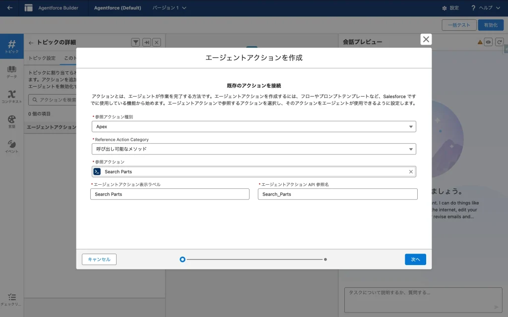Screen dimensions: 508x317
Task: Open the version 1 dropdown
Action: (169, 8)
